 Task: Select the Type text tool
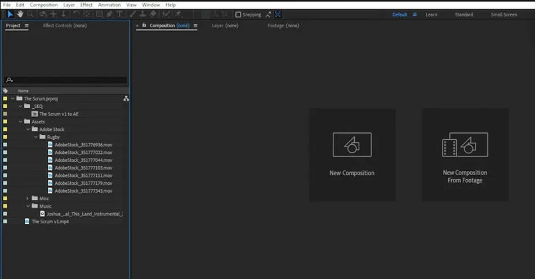pyautogui.click(x=119, y=14)
